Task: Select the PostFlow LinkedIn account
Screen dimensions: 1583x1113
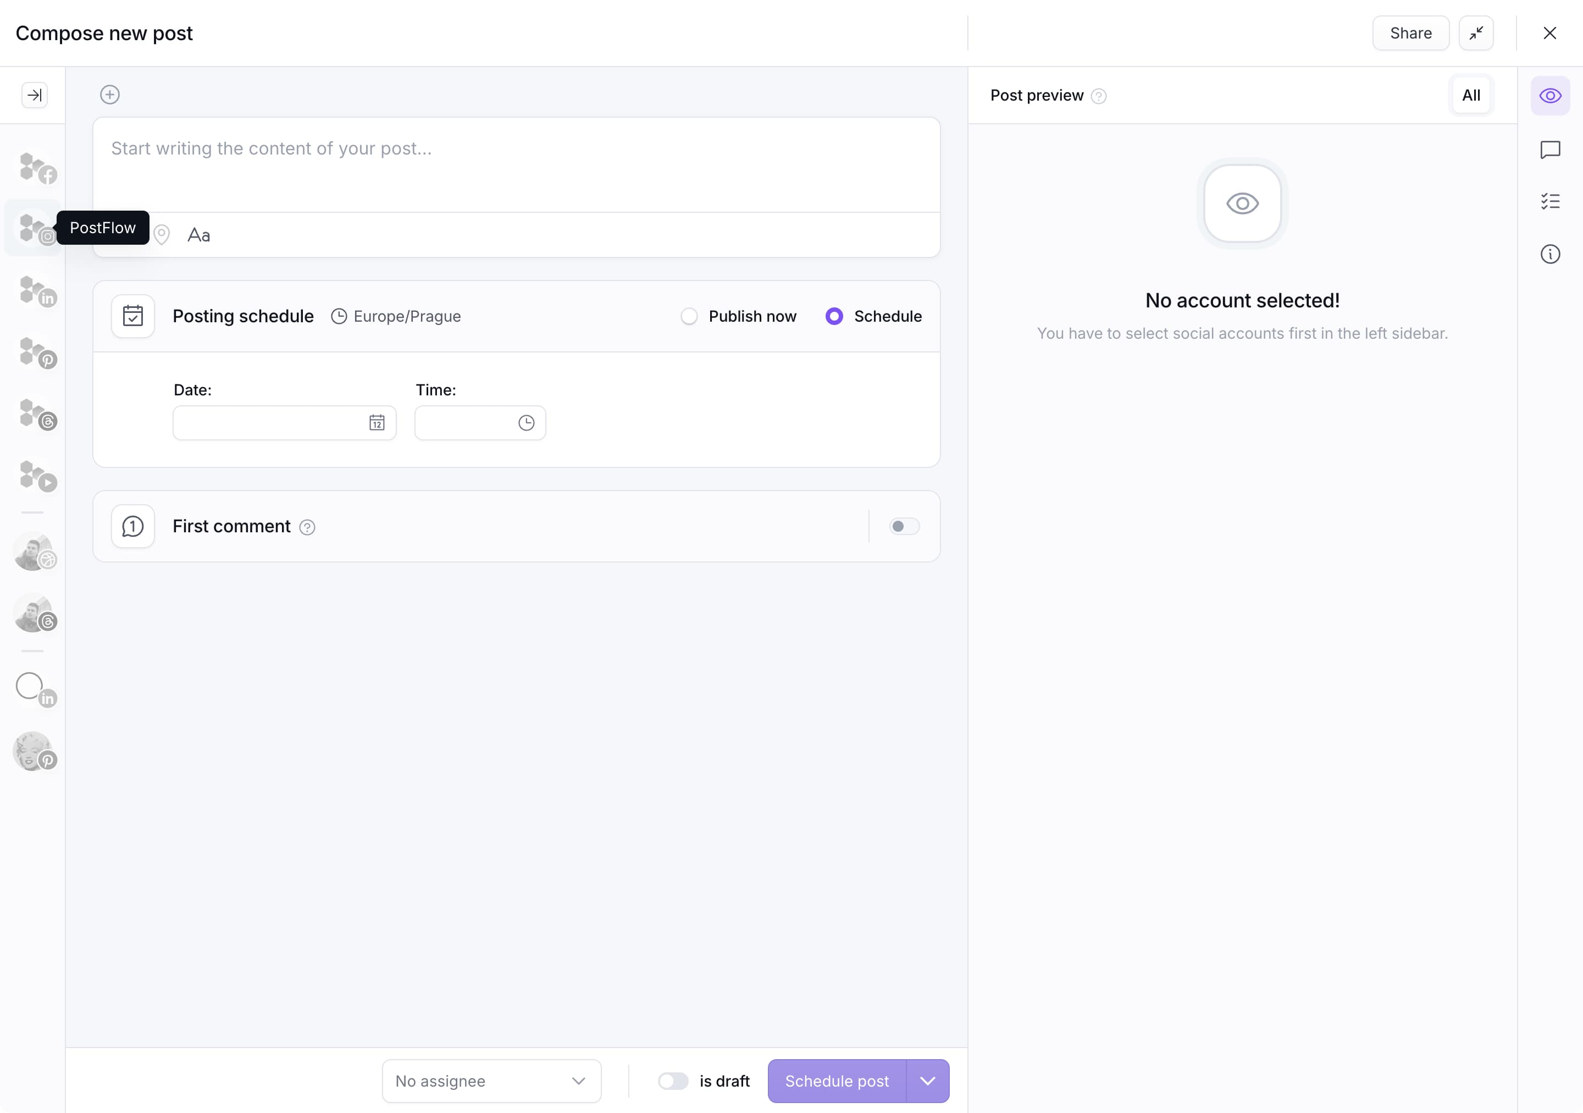Action: click(36, 290)
